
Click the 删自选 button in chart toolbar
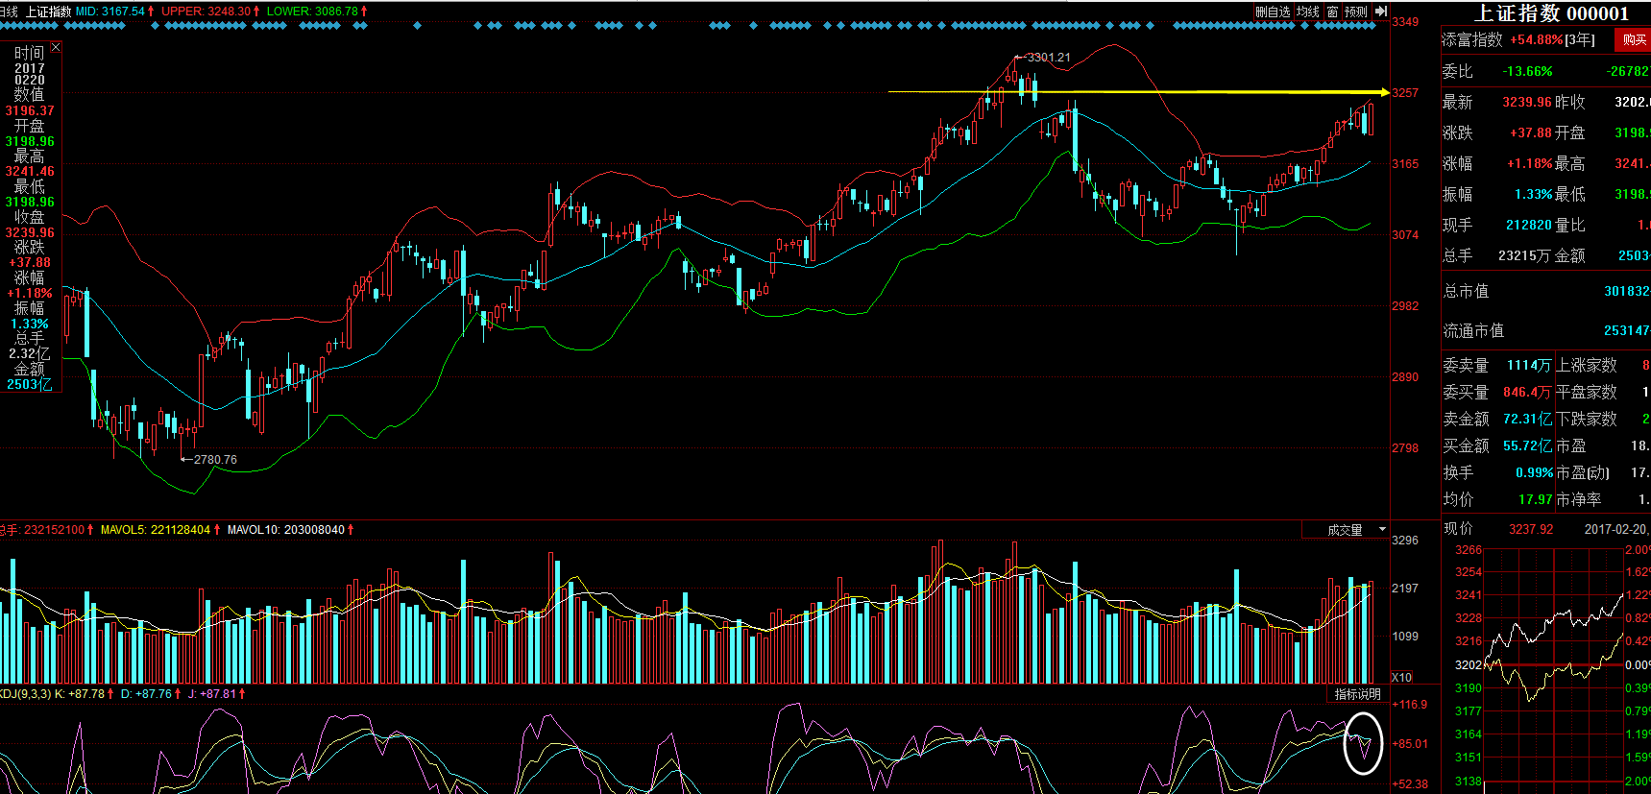click(x=1273, y=12)
